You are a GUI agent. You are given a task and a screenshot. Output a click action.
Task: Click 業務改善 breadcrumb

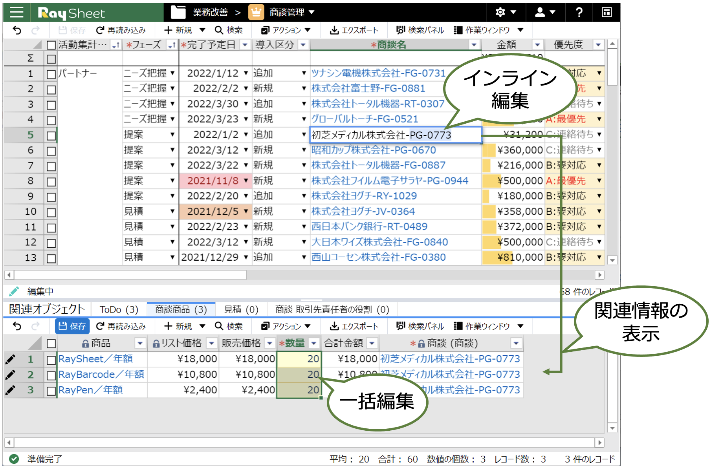point(211,13)
